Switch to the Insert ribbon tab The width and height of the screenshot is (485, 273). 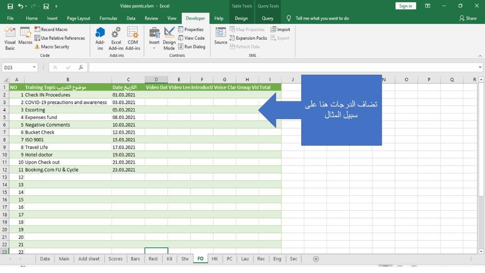pos(52,18)
